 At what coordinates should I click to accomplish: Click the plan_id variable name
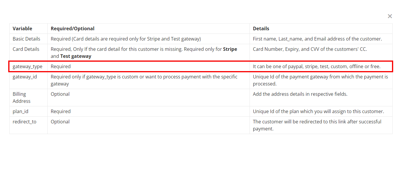coord(21,111)
